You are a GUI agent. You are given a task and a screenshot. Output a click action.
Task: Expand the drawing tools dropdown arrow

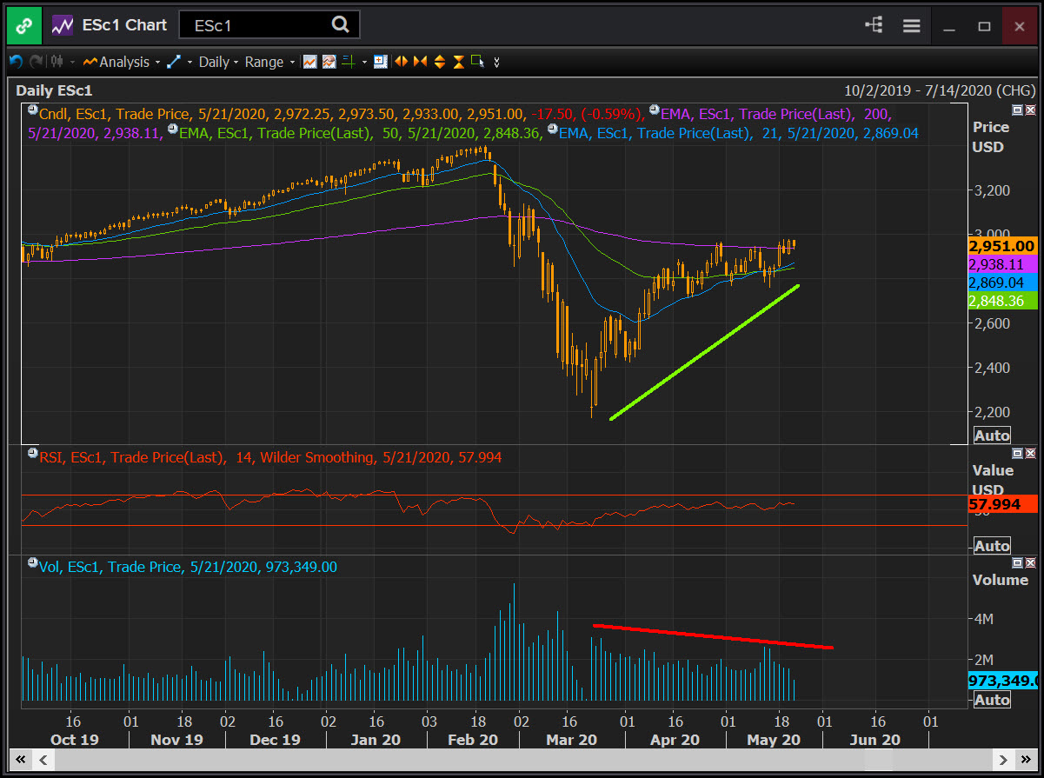pos(189,63)
